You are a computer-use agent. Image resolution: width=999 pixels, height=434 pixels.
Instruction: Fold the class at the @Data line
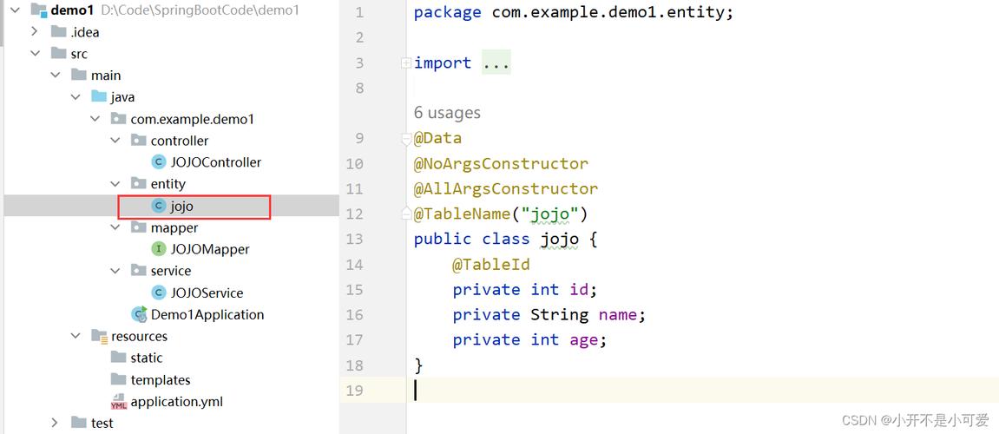406,138
